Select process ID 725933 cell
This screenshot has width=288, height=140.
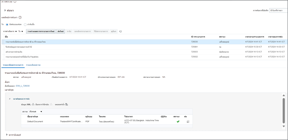click(194, 52)
